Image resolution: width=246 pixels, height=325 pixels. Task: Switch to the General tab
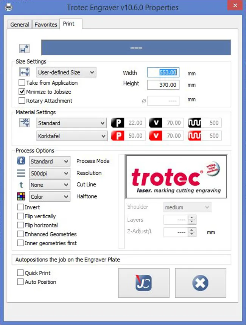[20, 25]
